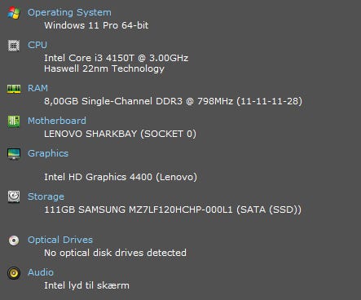The height and width of the screenshot is (300, 361).
Task: Click the CPU chip icon
Action: point(14,46)
